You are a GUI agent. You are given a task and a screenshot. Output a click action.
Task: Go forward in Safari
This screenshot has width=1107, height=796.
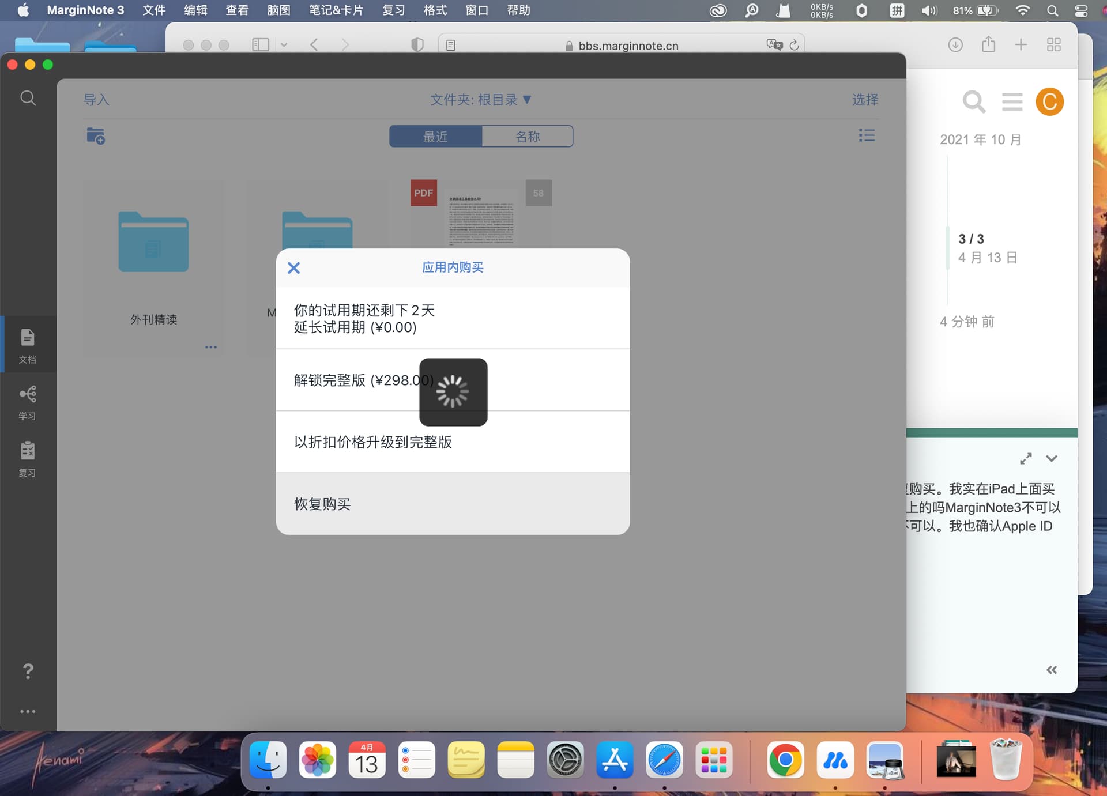coord(345,45)
